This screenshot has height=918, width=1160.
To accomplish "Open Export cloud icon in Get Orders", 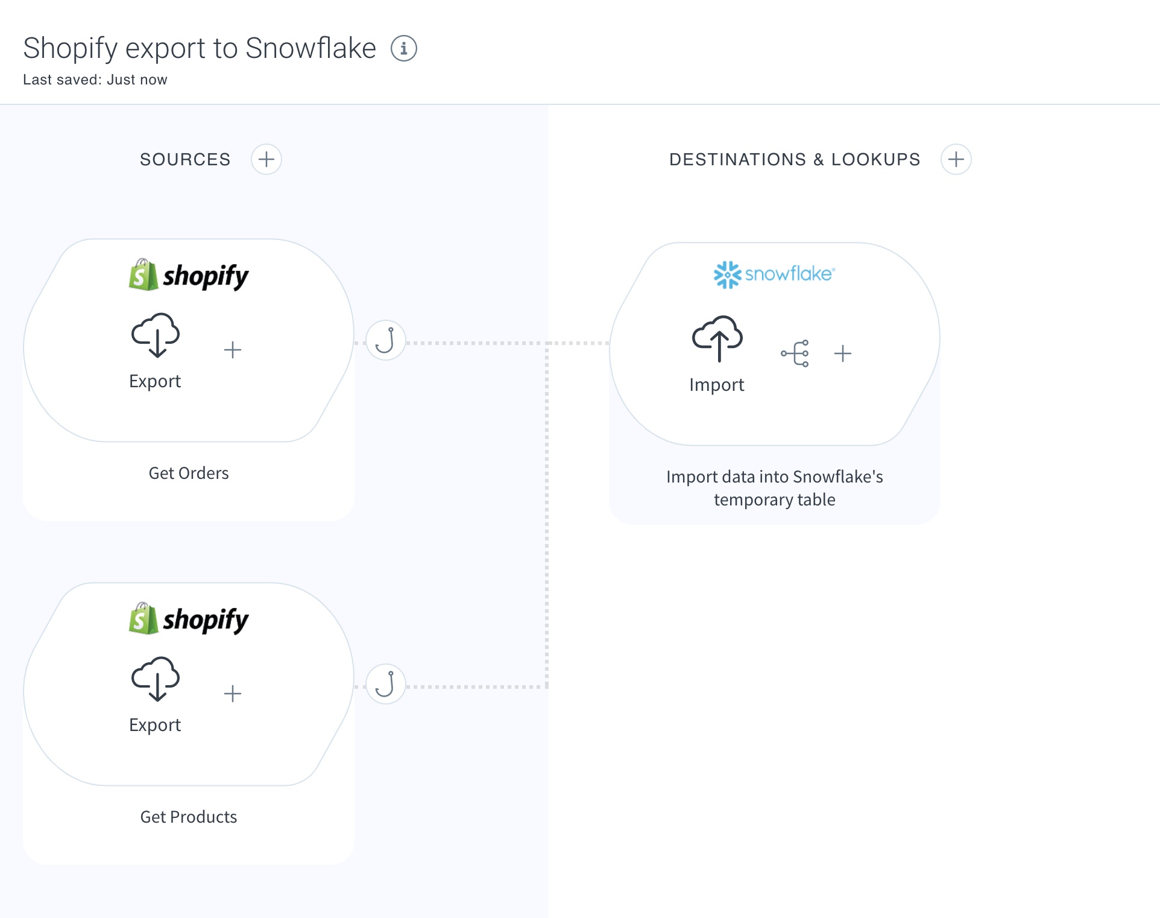I will (x=156, y=335).
